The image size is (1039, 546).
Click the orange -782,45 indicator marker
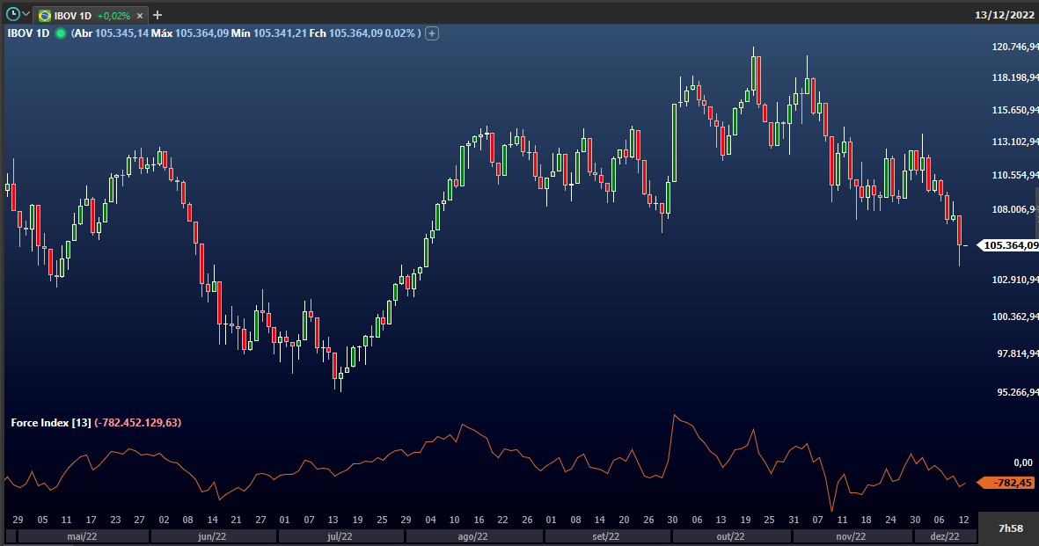pyautogui.click(x=1006, y=483)
